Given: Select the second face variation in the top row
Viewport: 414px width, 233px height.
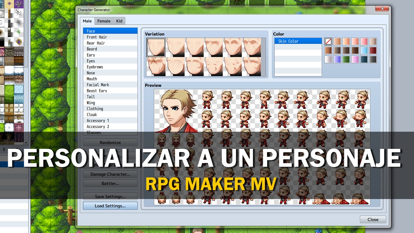Looking at the screenshot, I should [175, 47].
